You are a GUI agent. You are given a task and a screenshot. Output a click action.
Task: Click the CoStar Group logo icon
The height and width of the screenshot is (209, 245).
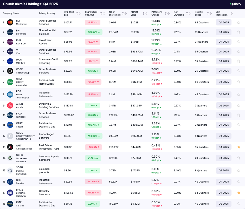point(10,71)
